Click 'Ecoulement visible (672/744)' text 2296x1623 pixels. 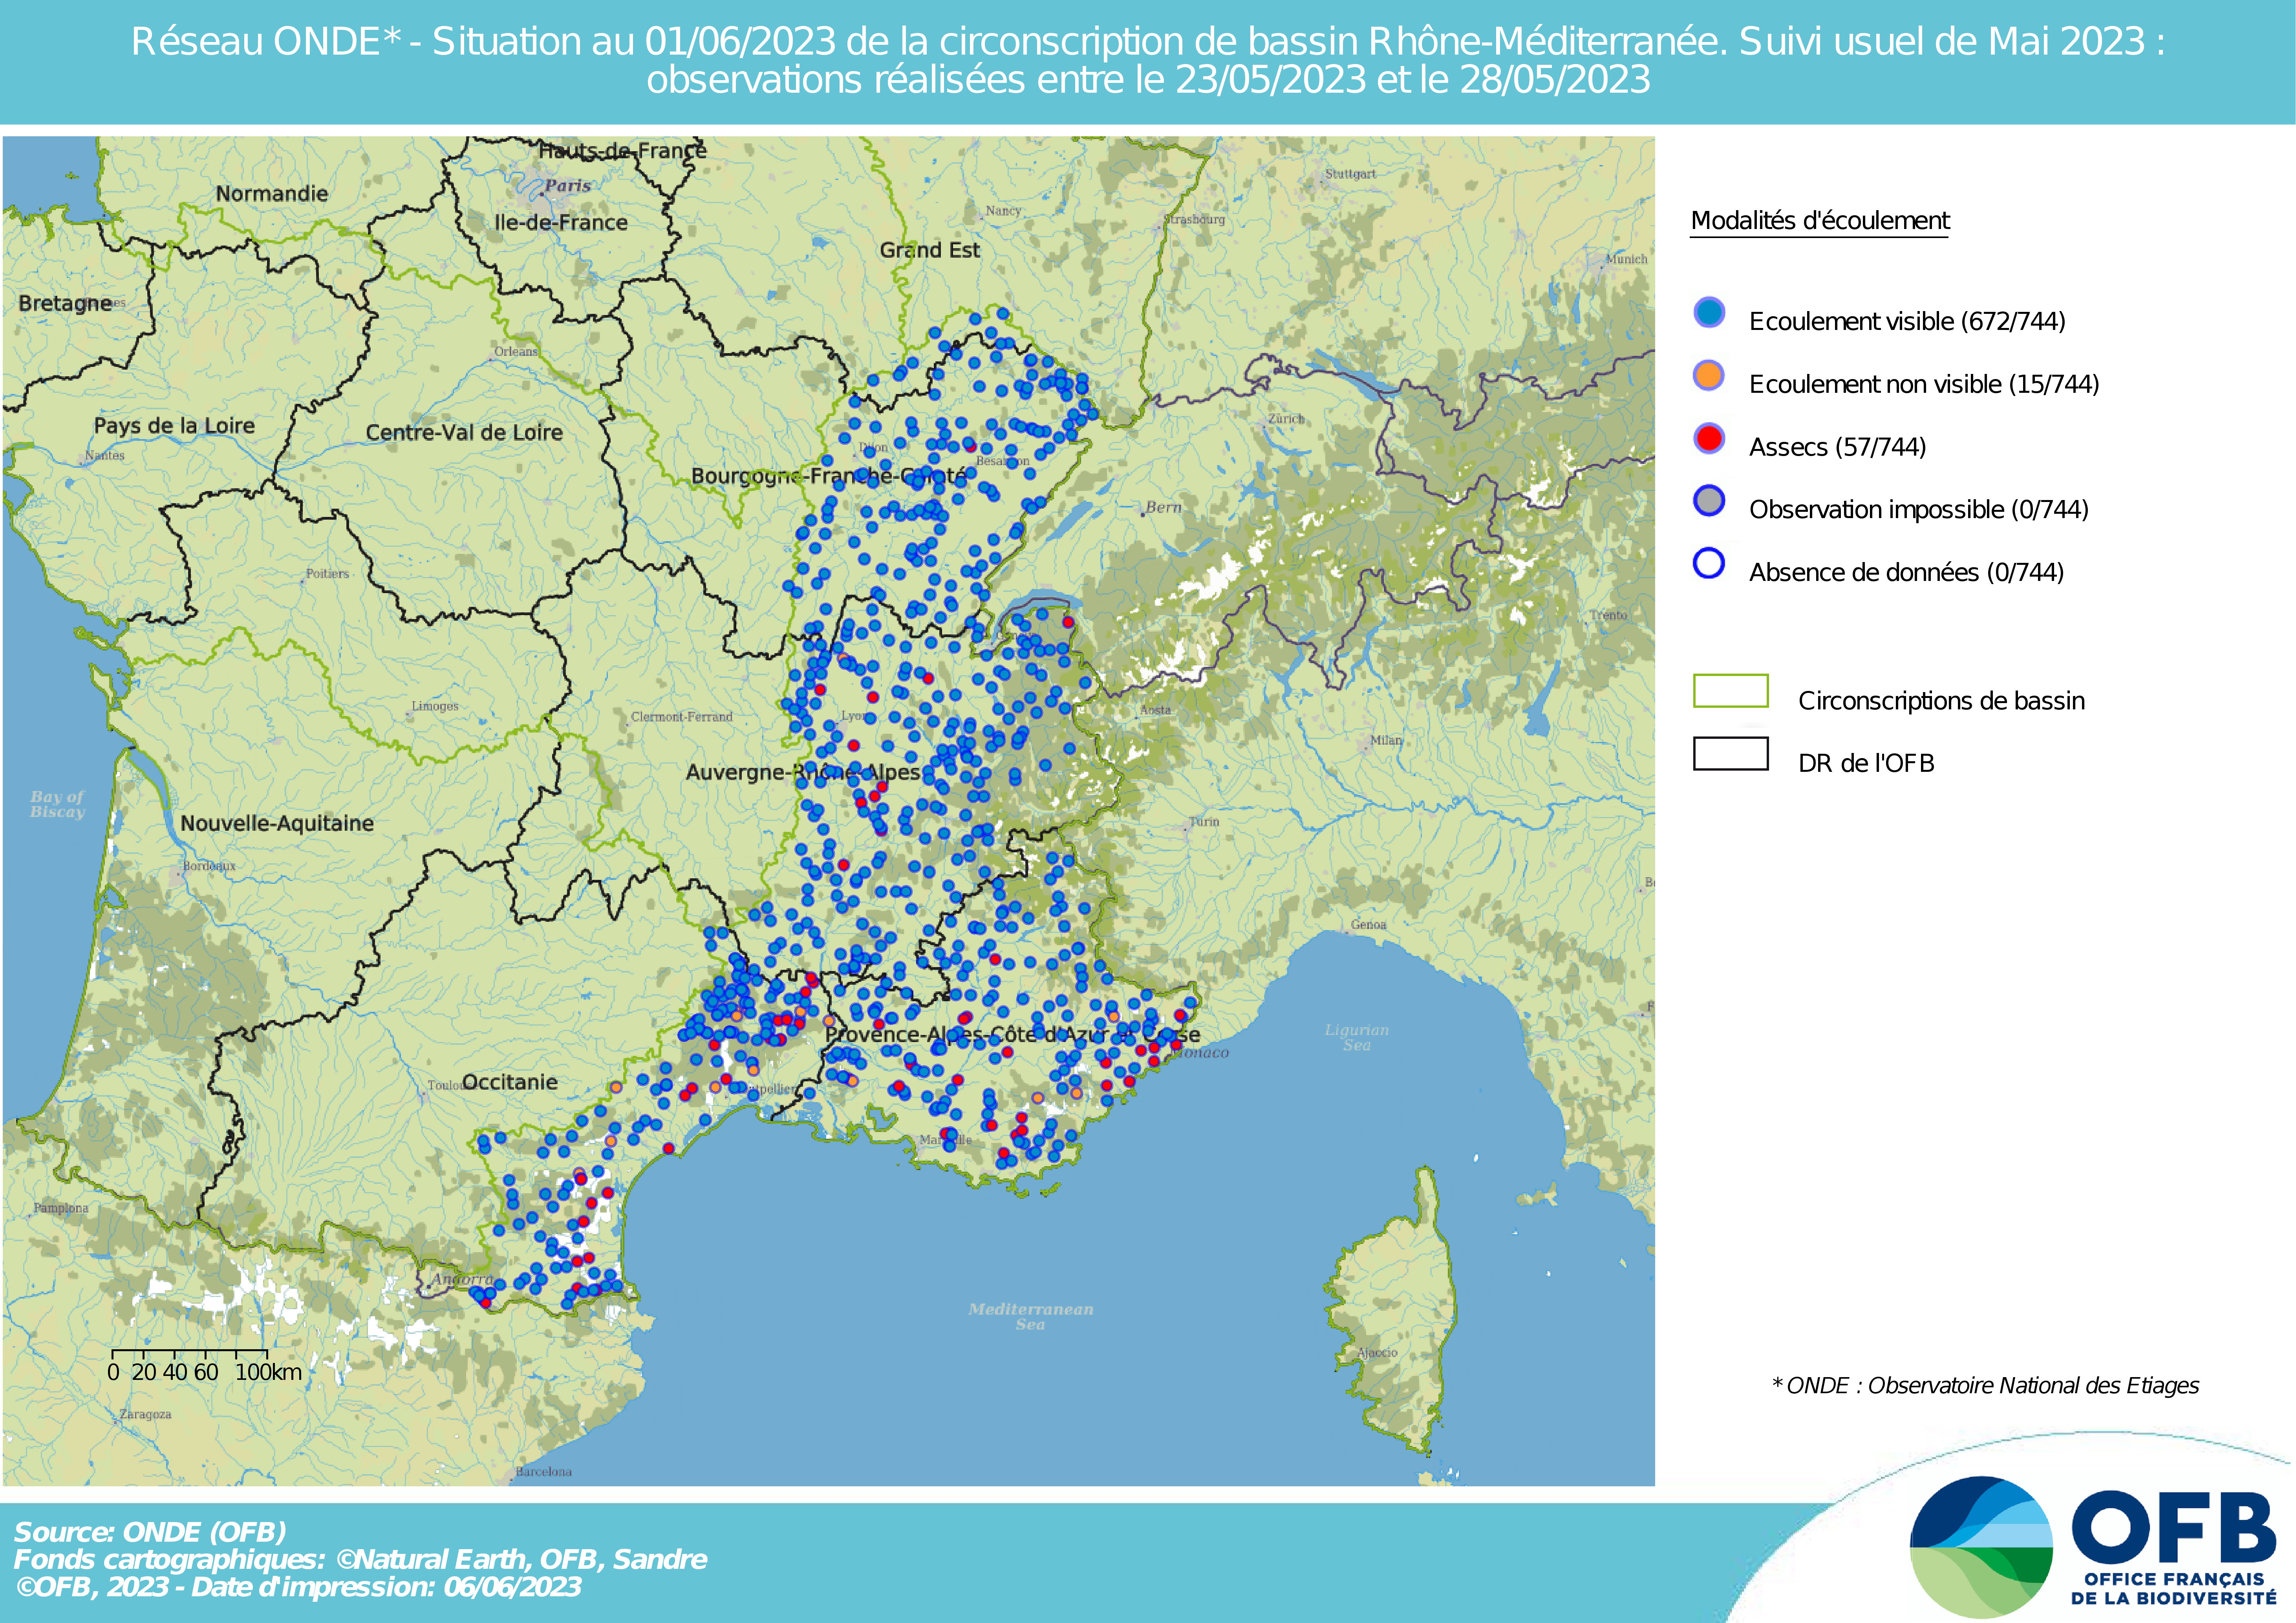(1907, 322)
